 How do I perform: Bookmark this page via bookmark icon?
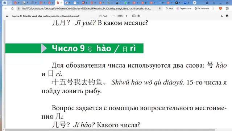coord(159,9)
